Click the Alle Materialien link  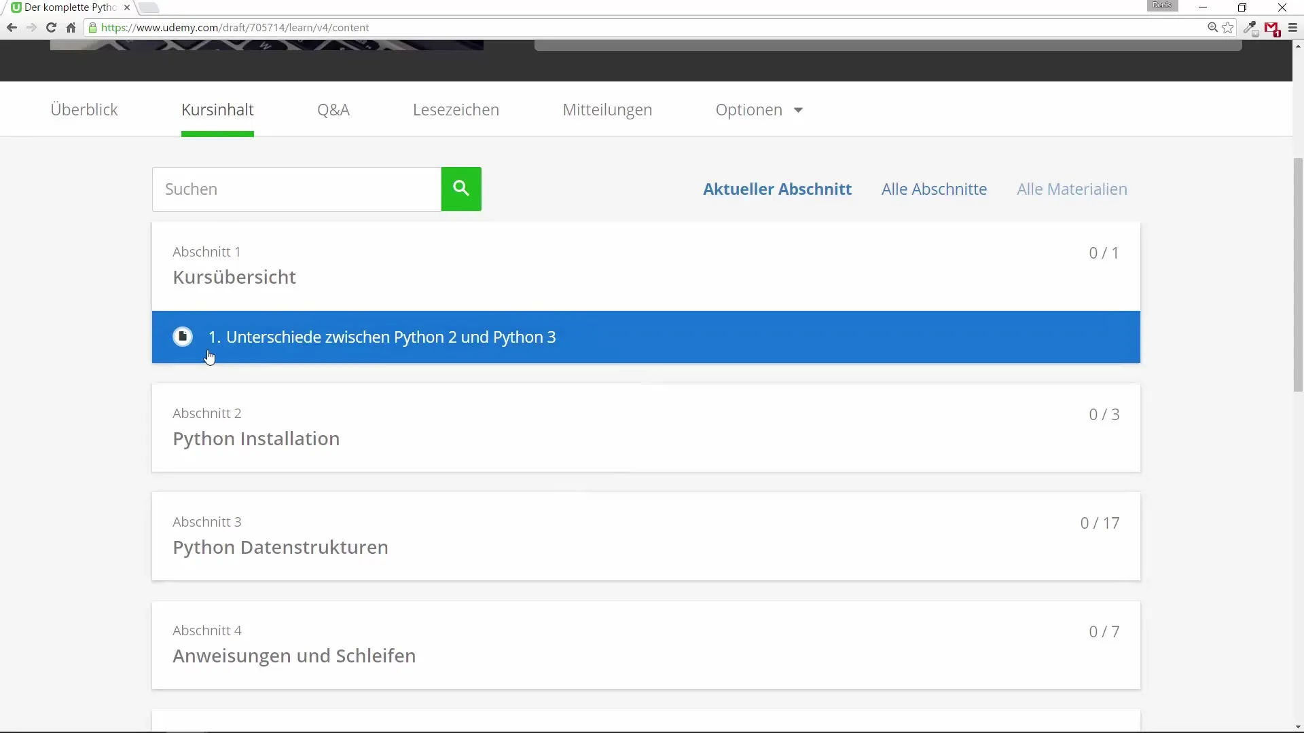(x=1072, y=189)
